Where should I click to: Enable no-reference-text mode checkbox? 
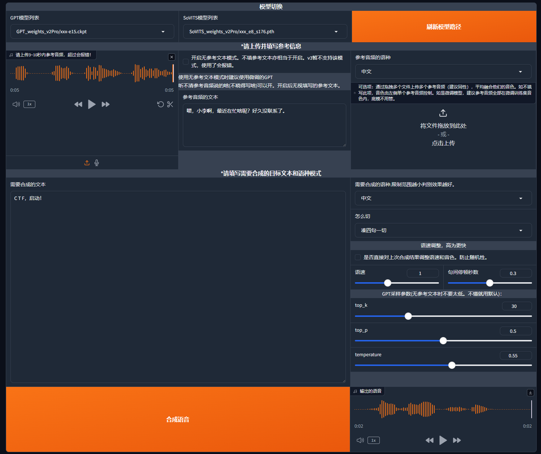[186, 62]
